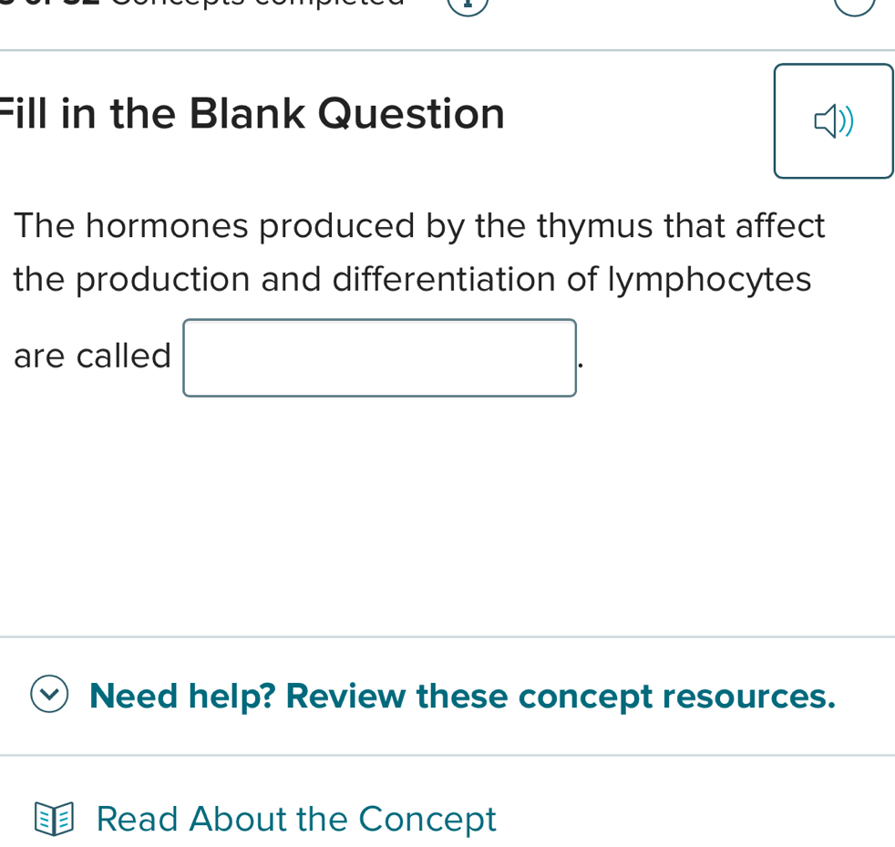Click the word "Question" in the heading
Screen dimensions: 895x847
(x=411, y=114)
